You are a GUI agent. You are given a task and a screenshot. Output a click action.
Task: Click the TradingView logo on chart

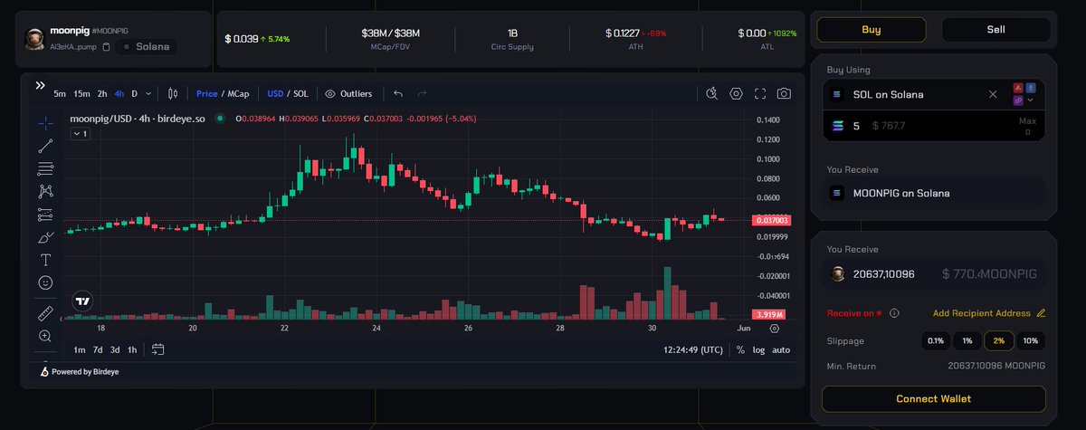click(82, 301)
